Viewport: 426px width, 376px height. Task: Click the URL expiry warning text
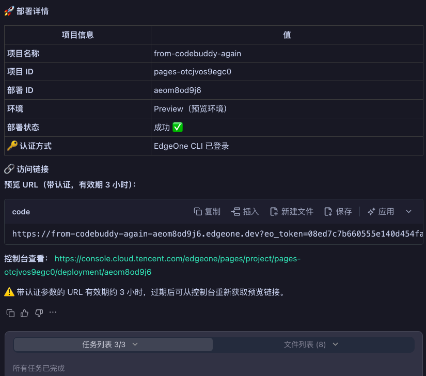click(145, 292)
